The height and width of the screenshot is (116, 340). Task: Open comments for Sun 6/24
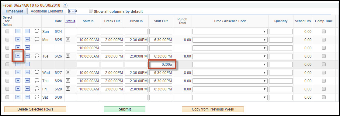(37, 31)
